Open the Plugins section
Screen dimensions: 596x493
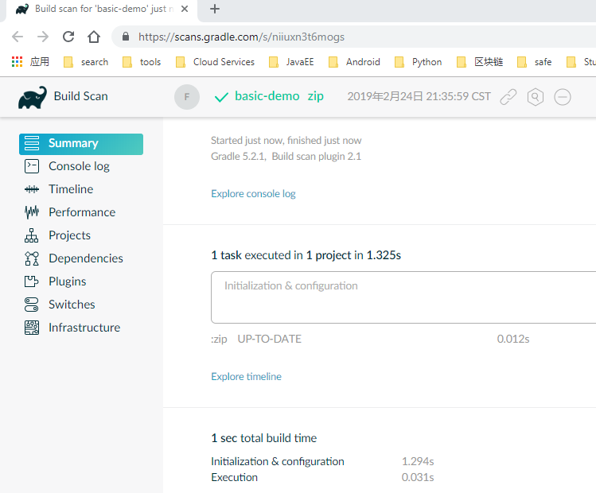pyautogui.click(x=81, y=281)
